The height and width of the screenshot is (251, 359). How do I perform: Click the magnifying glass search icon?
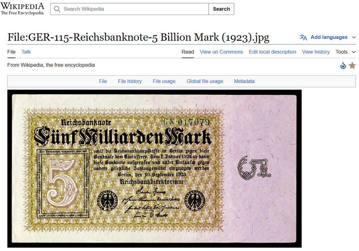point(57,9)
